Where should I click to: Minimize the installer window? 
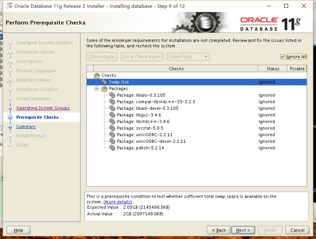(269, 6)
